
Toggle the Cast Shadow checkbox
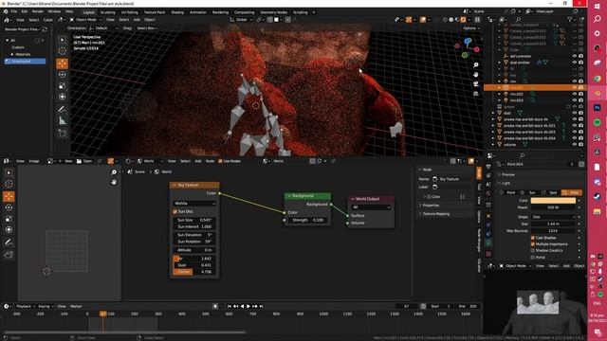(x=533, y=238)
